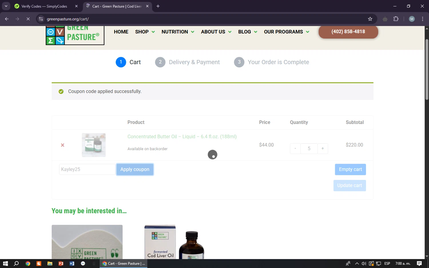Open Concentrated Butter Oil product link

tap(182, 137)
